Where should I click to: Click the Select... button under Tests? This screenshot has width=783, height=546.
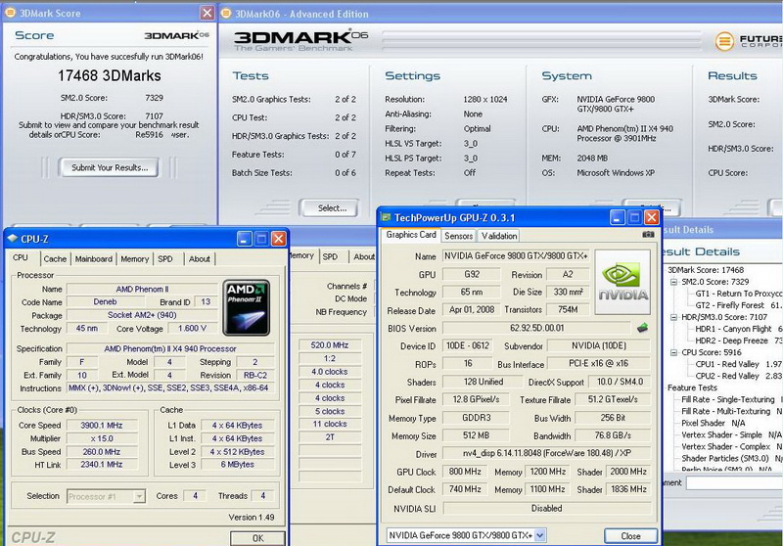click(332, 207)
